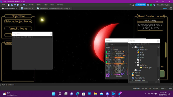Click the Collaborate button
Image resolution: width=173 pixels, height=97 pixels.
click(141, 5)
